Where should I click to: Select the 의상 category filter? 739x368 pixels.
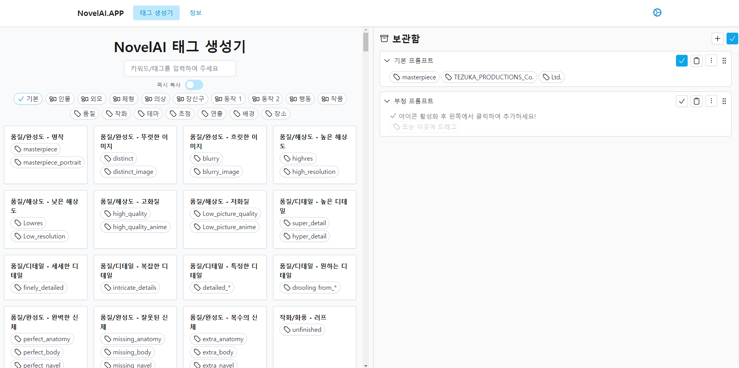pyautogui.click(x=156, y=99)
